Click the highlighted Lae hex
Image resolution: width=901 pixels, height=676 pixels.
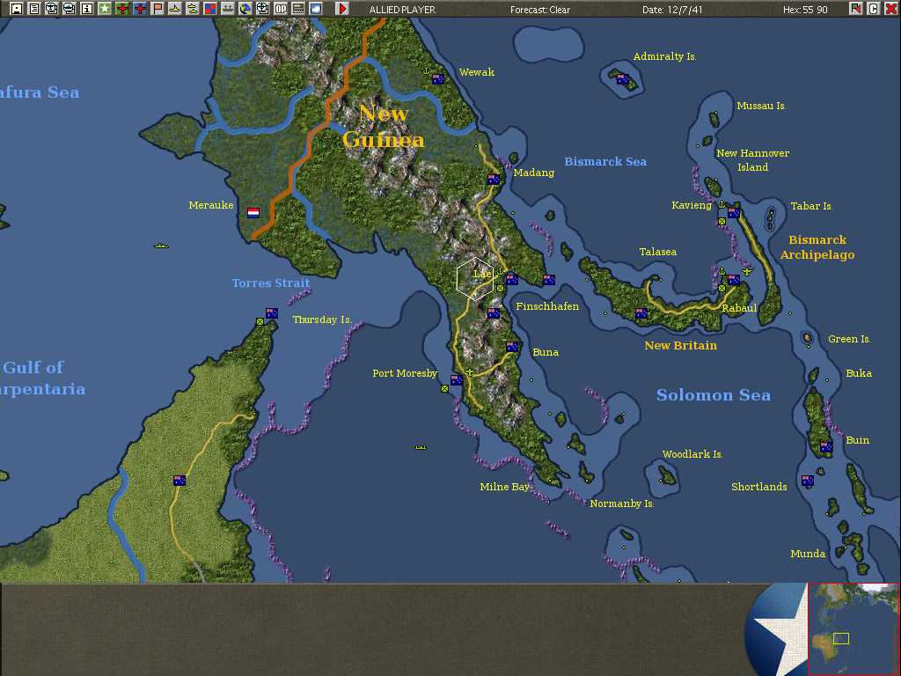coord(475,279)
